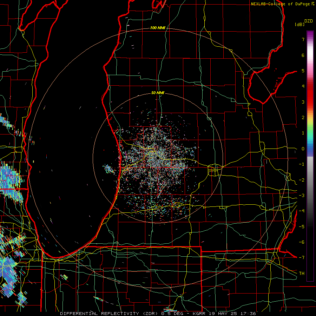Click the red band of the color bar
This screenshot has height=316, width=316.
[310, 95]
